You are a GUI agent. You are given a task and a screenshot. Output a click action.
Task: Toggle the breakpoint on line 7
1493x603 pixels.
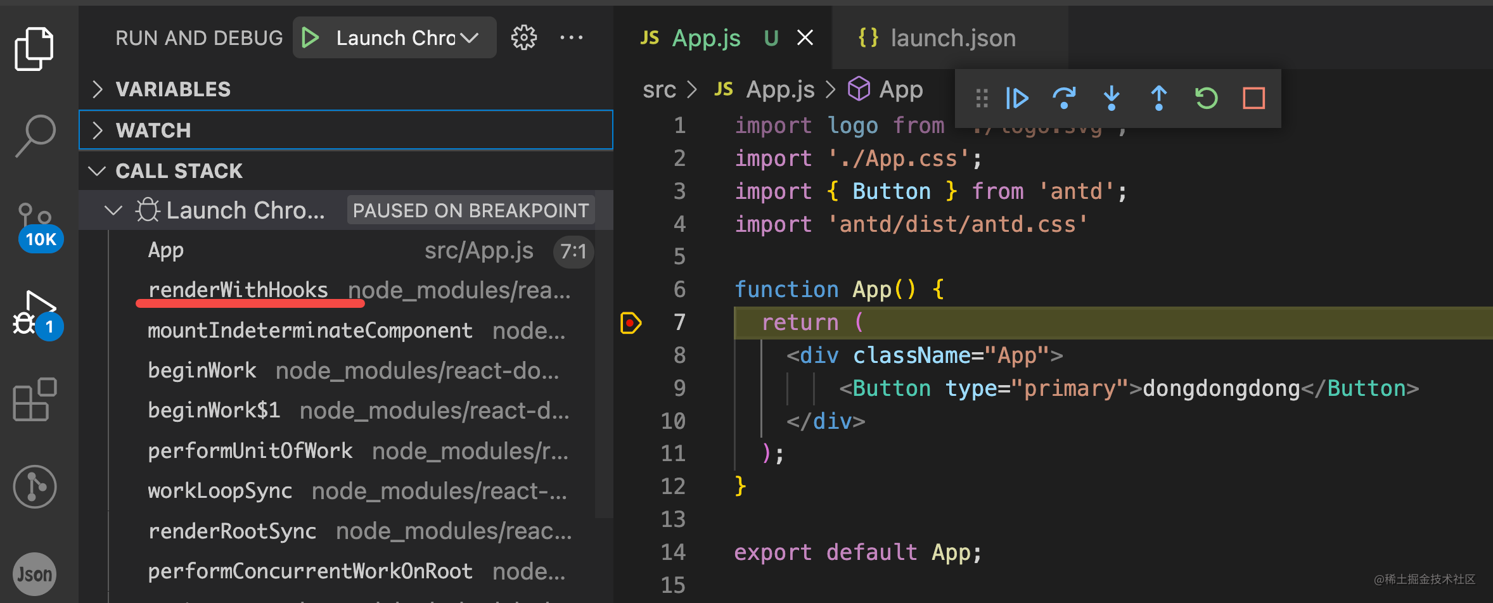(x=630, y=323)
